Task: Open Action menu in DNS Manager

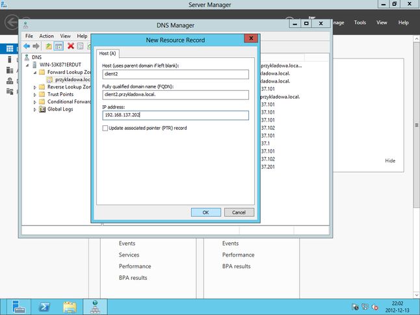Action: click(x=46, y=36)
